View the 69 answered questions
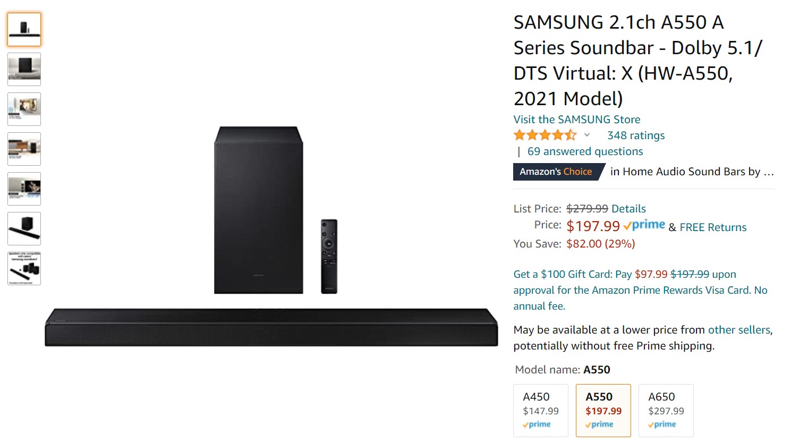The height and width of the screenshot is (443, 791). tap(584, 151)
